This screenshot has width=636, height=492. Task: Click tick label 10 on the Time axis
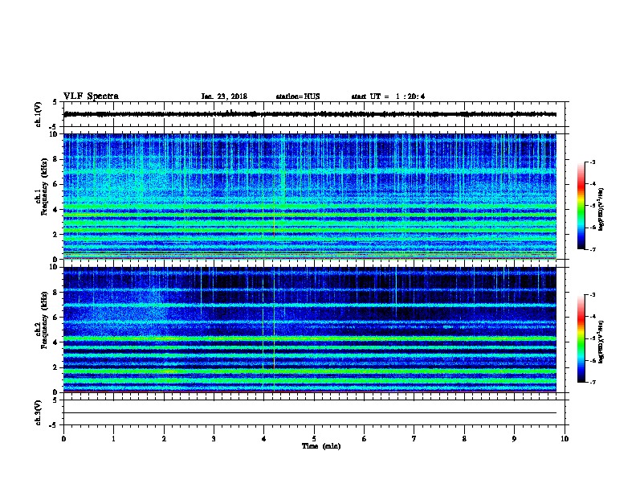pyautogui.click(x=565, y=439)
